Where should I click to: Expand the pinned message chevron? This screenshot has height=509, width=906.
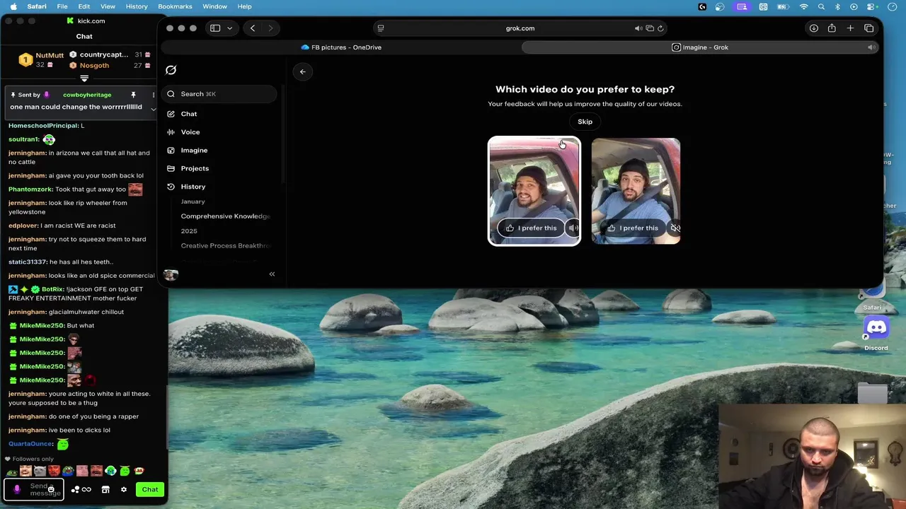pyautogui.click(x=153, y=108)
